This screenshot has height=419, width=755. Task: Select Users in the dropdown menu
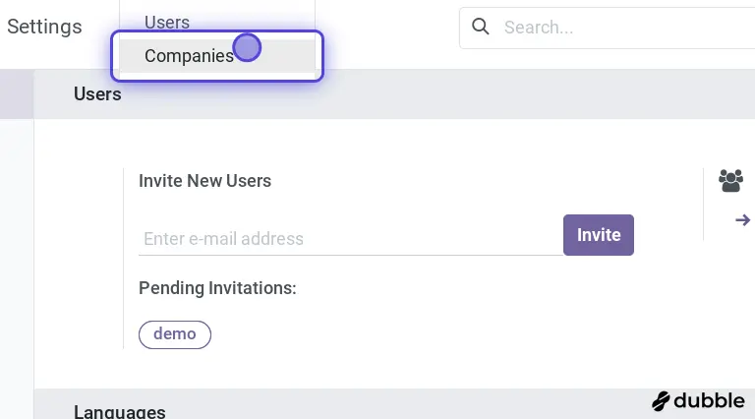[167, 22]
